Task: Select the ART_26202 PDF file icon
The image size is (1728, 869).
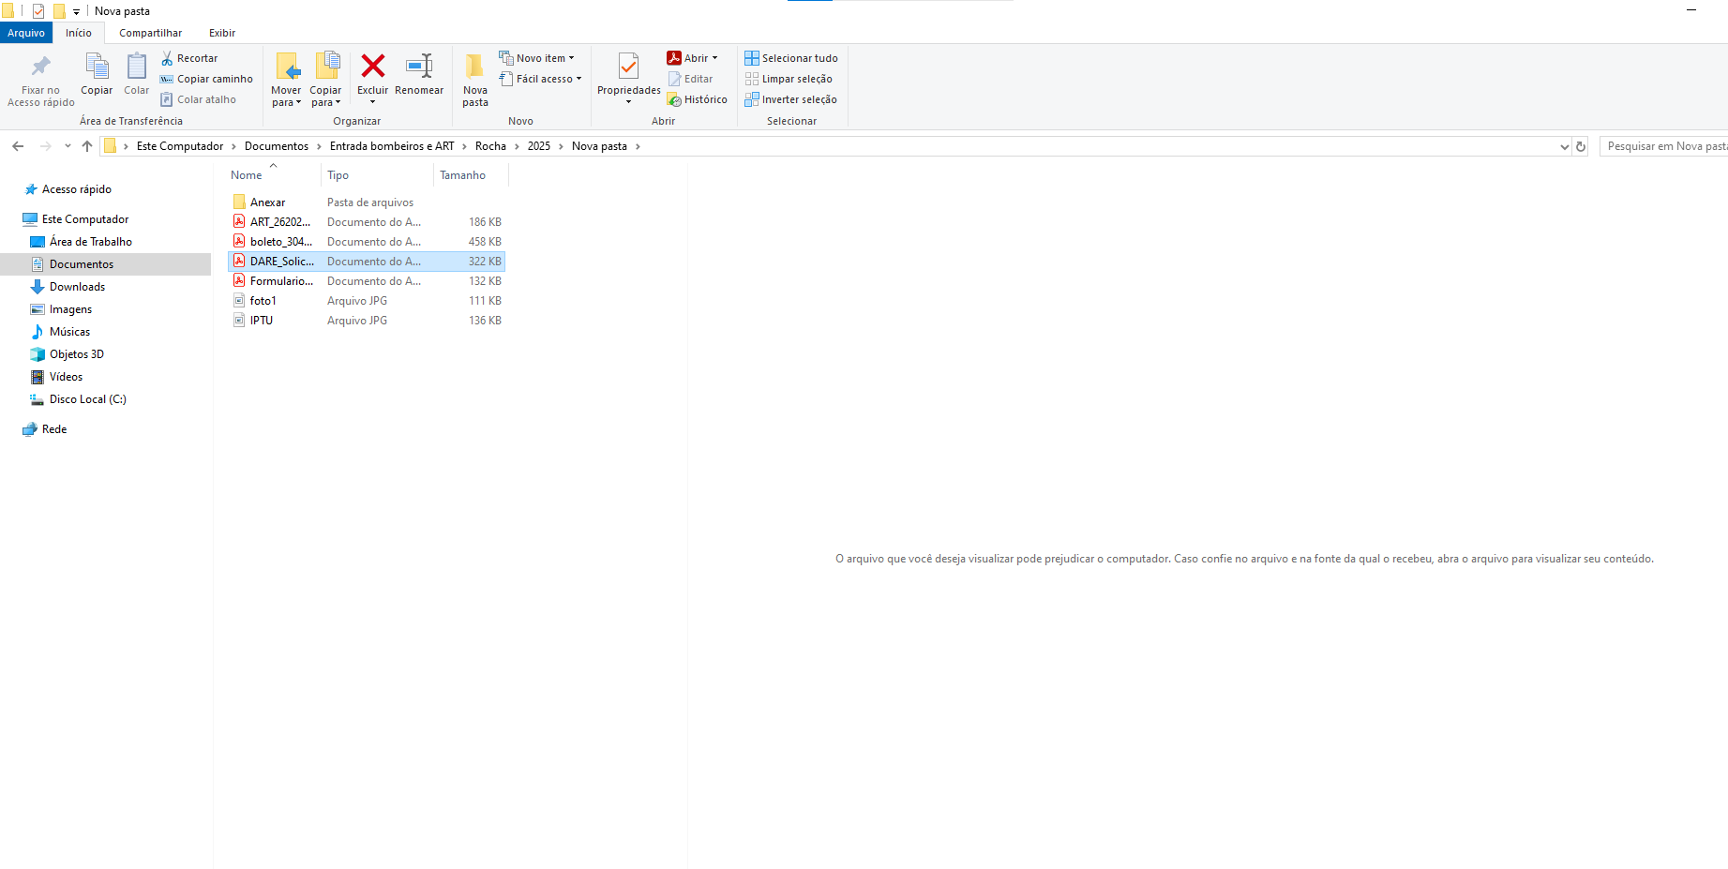Action: coord(239,222)
